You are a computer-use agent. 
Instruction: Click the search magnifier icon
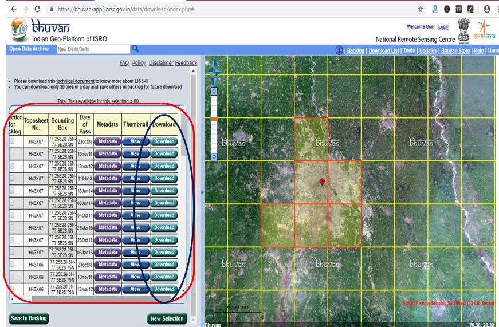(x=135, y=49)
